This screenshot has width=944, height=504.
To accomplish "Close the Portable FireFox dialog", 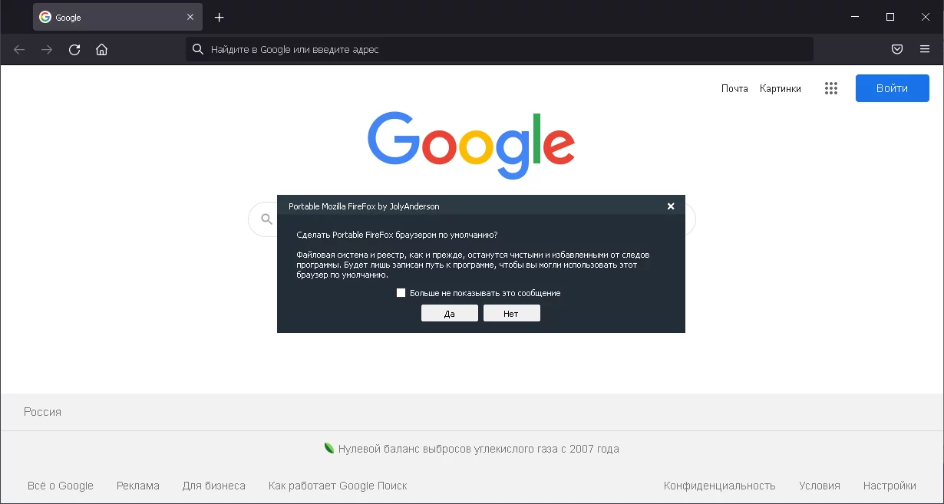I will (x=671, y=206).
